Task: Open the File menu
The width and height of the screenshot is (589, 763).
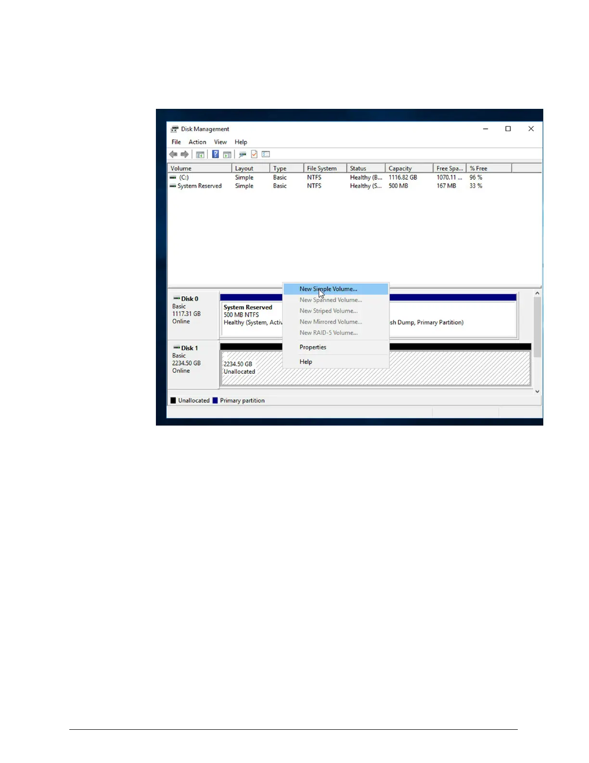Action: [176, 142]
